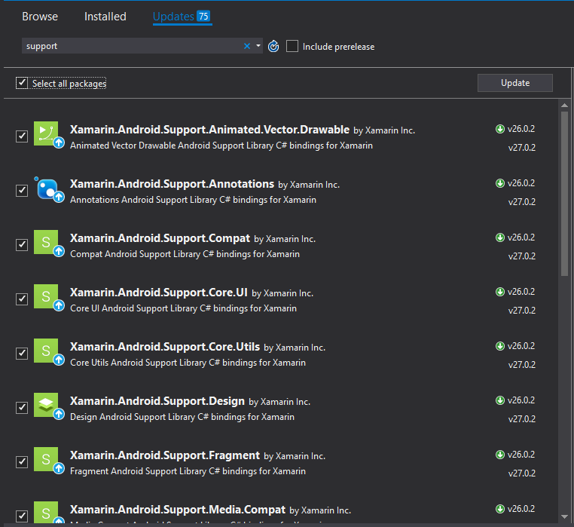The height and width of the screenshot is (527, 574).
Task: Select Xamarin.Android.Support.Fragment package title
Action: point(165,455)
